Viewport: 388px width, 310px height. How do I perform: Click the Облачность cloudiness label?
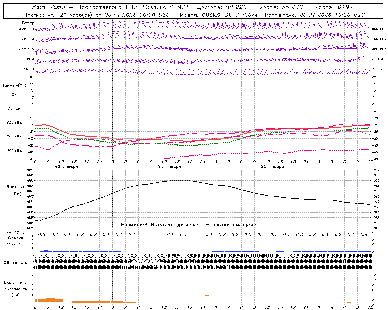15,263
